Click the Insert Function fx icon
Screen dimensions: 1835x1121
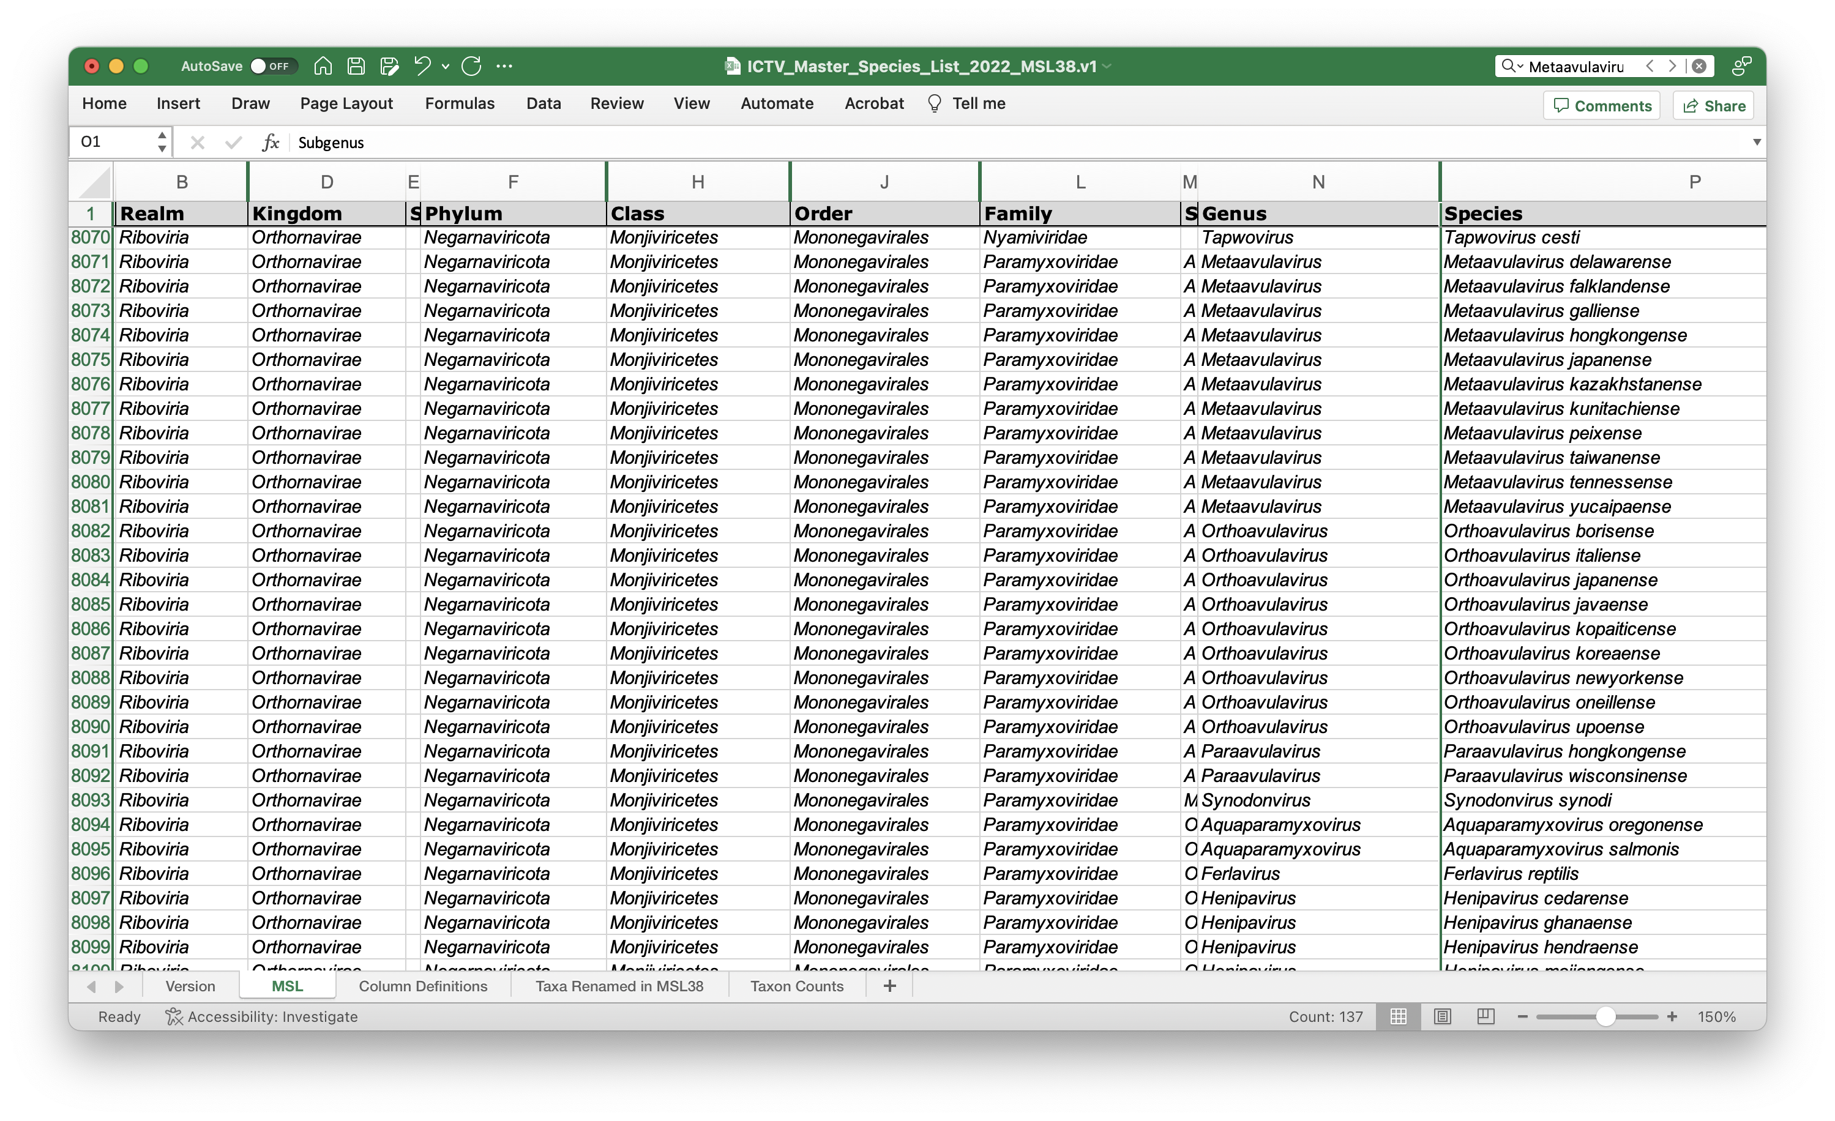tap(271, 142)
